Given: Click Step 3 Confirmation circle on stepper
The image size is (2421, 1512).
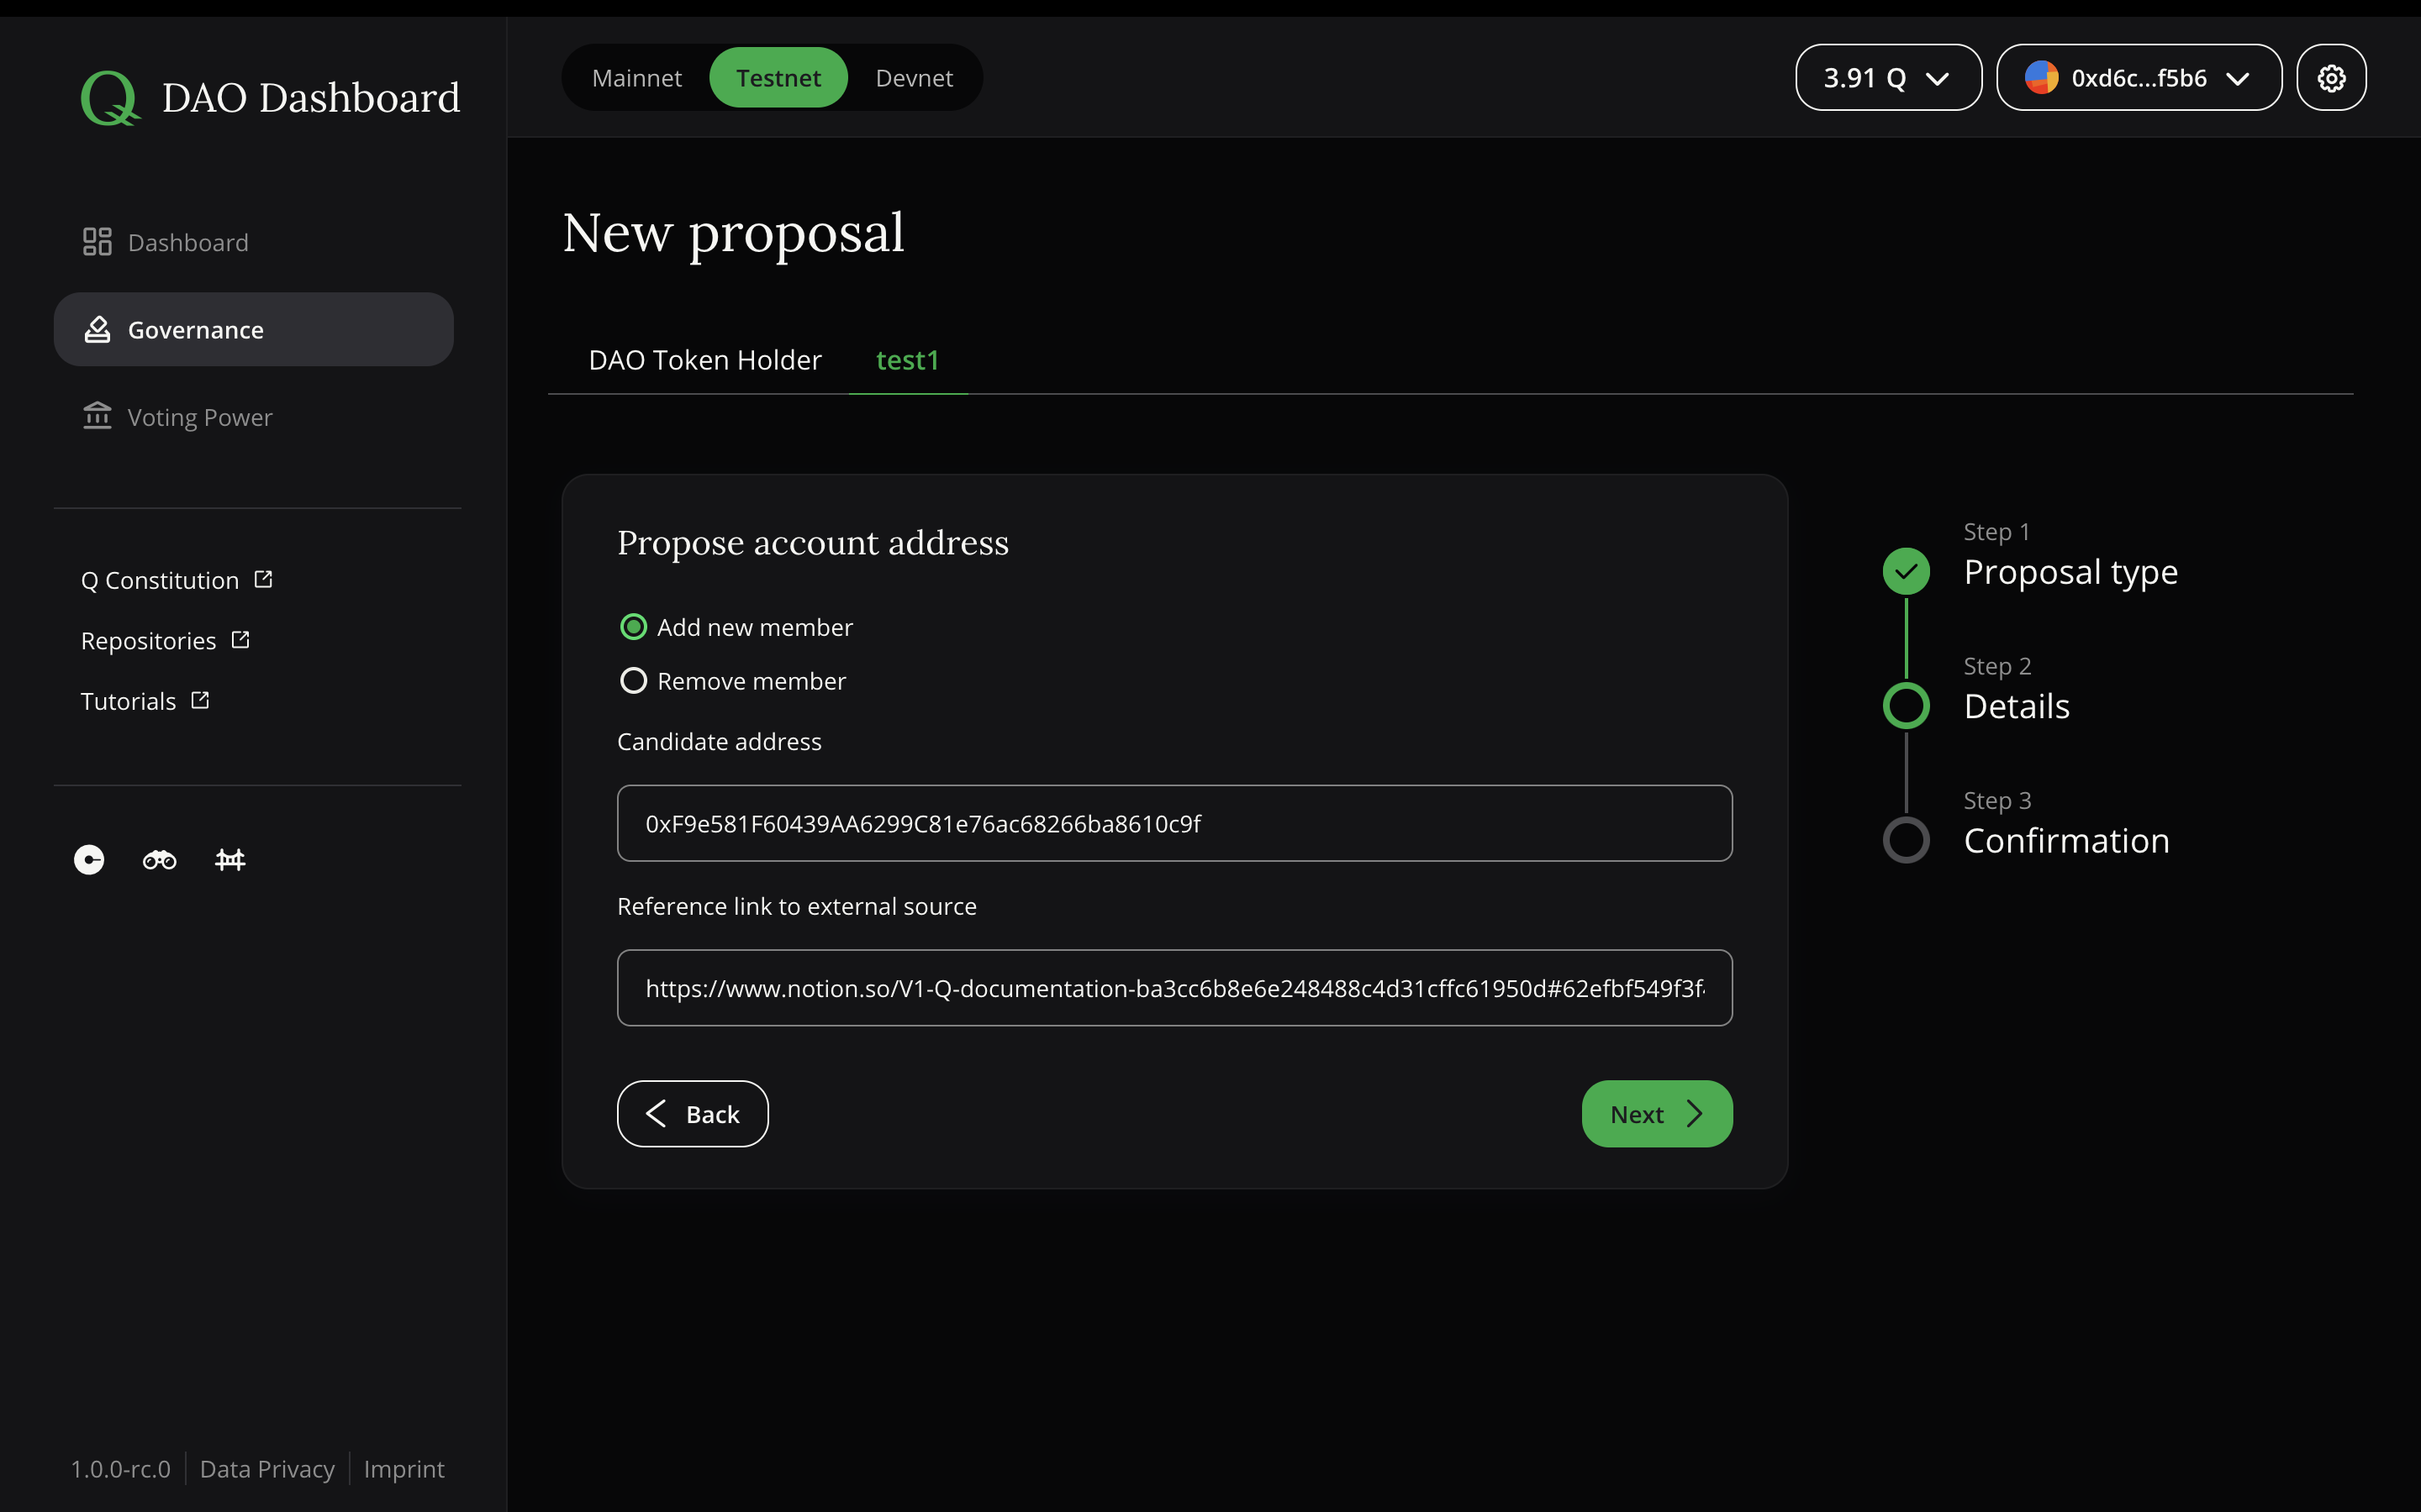Looking at the screenshot, I should point(1906,840).
